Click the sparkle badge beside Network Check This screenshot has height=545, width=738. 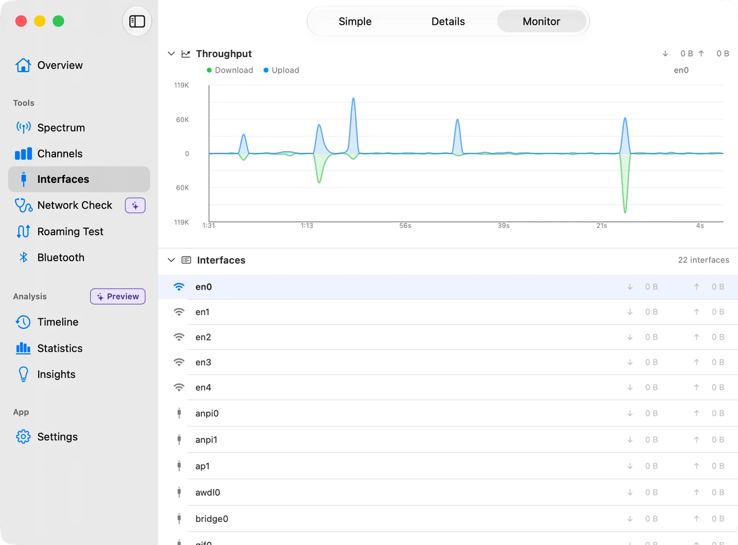pyautogui.click(x=135, y=205)
